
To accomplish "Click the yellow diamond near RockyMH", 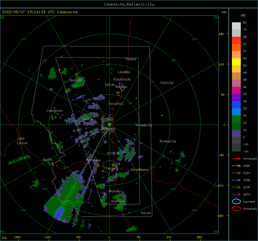I will click(77, 75).
